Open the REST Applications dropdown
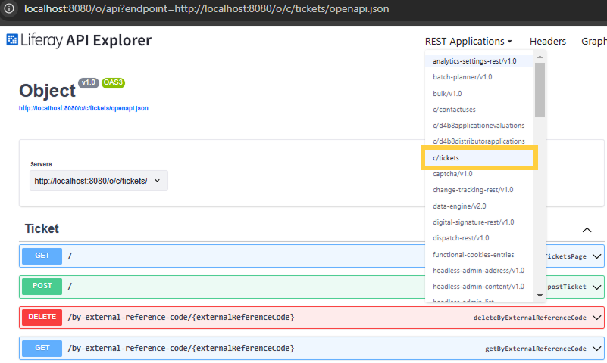Viewport: 607px width, 363px height. click(468, 42)
